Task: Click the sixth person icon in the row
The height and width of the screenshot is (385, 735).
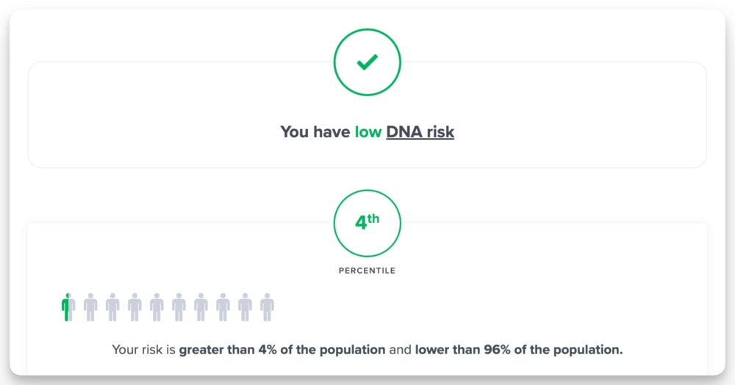Action: (x=179, y=307)
